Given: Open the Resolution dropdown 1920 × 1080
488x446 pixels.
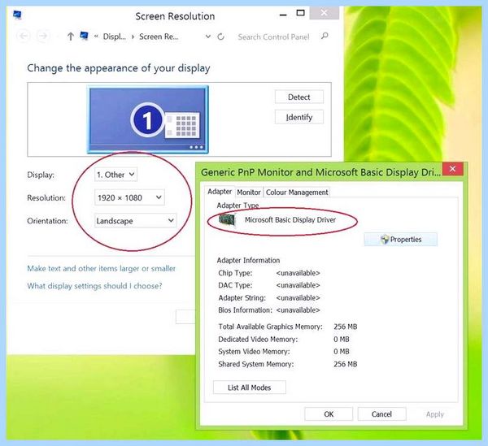Looking at the screenshot, I should 129,197.
